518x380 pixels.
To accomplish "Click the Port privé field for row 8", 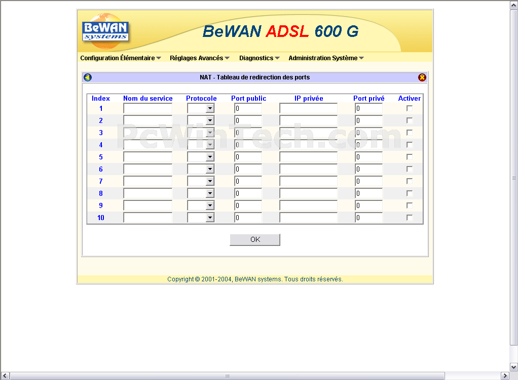I will click(x=368, y=193).
